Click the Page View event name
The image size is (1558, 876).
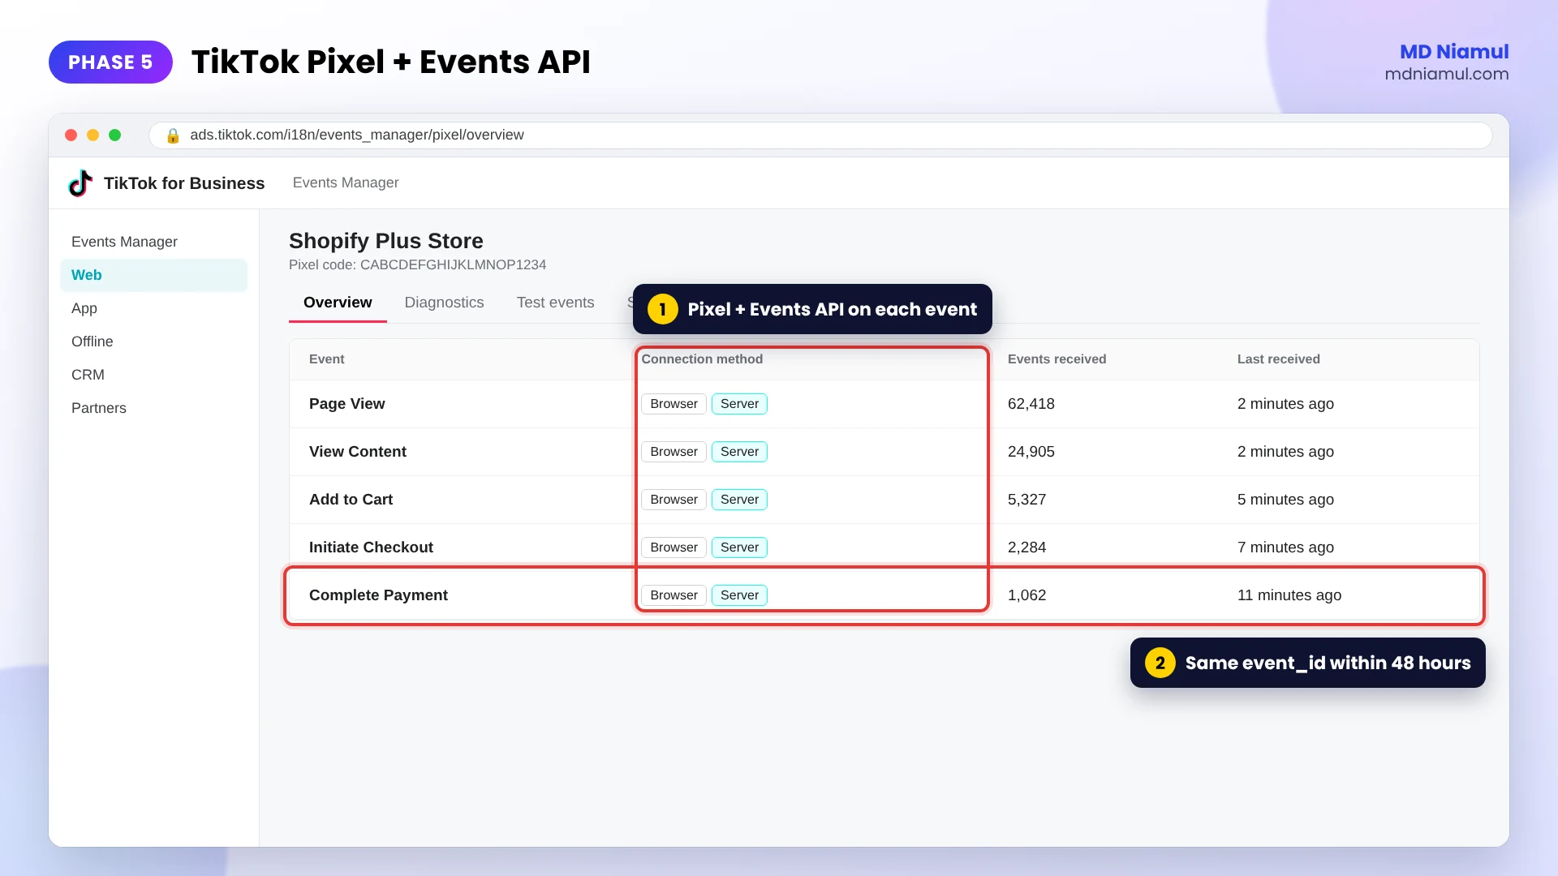(x=347, y=404)
